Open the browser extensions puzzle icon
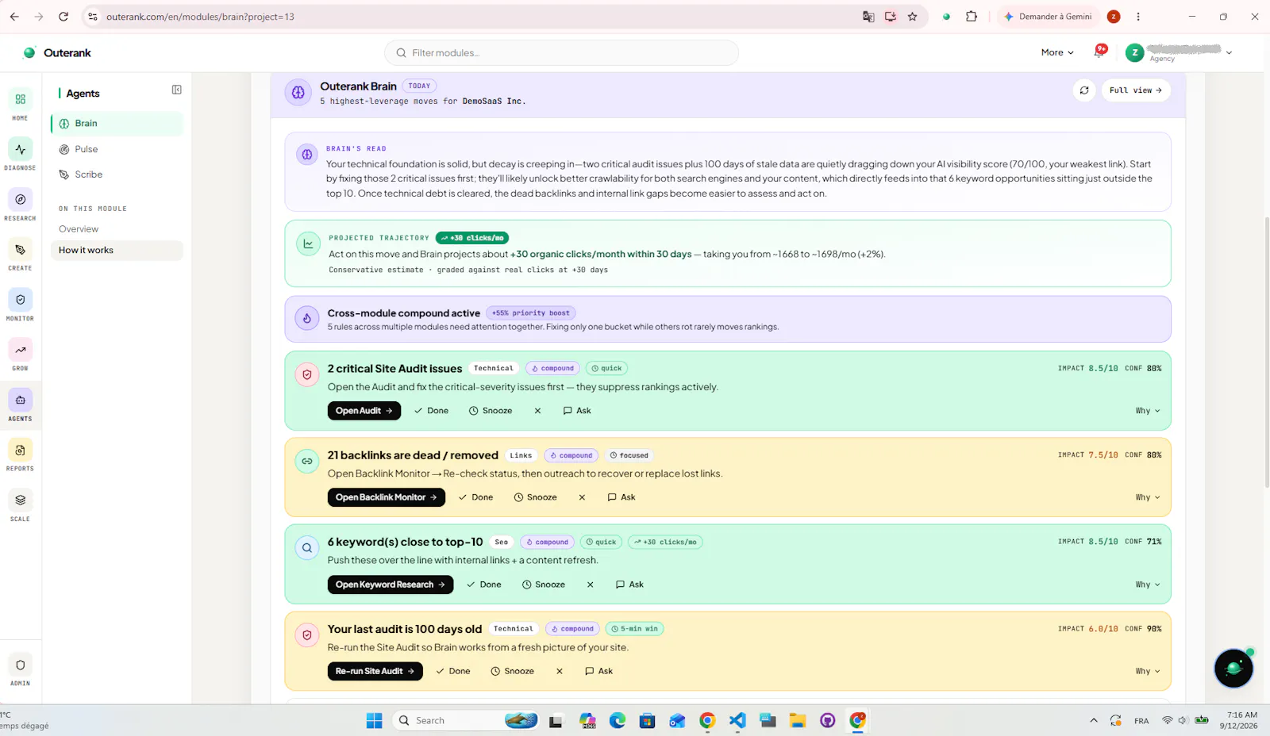Image resolution: width=1270 pixels, height=736 pixels. pos(971,17)
